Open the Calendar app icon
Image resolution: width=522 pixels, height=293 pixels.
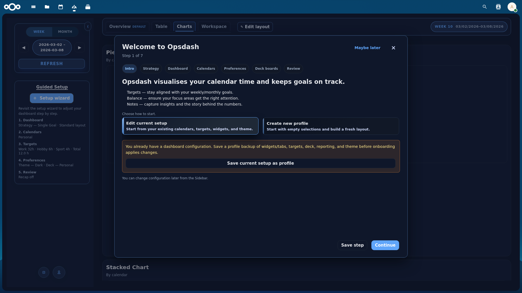pyautogui.click(x=60, y=7)
